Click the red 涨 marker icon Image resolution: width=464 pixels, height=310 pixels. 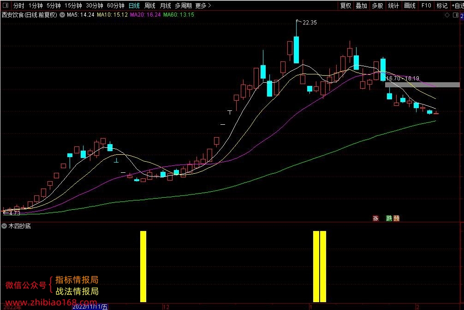[375, 219]
